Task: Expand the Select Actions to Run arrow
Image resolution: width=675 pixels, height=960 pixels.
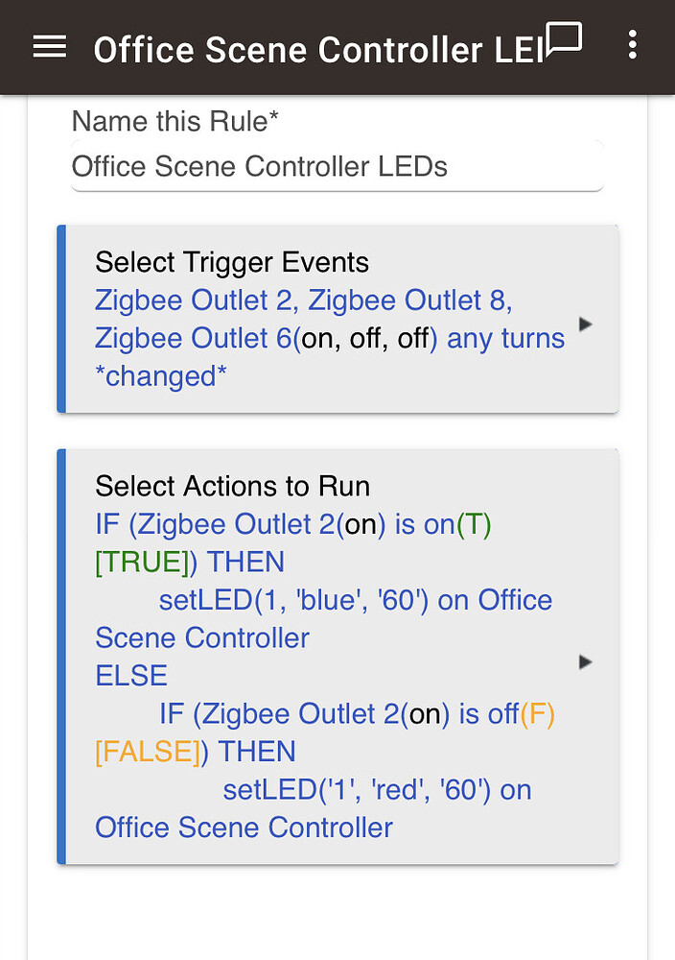Action: pos(586,661)
